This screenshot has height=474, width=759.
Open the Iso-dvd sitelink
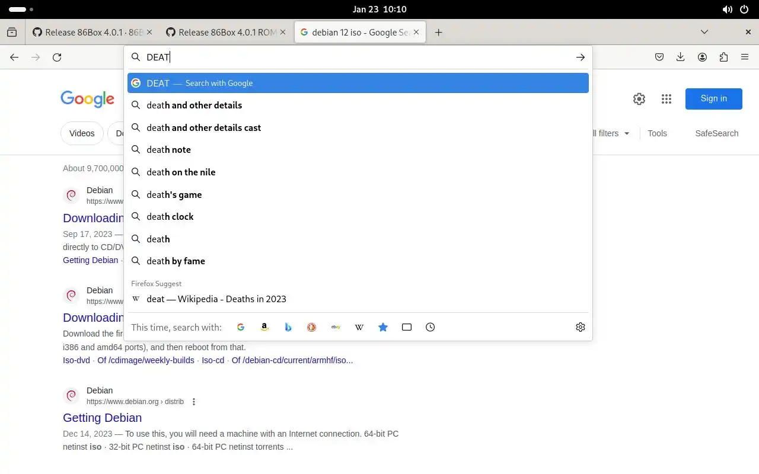pyautogui.click(x=76, y=360)
